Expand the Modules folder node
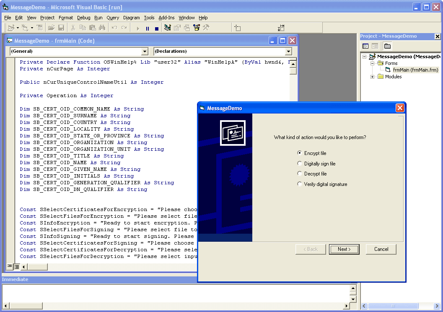443x312 pixels. (372, 77)
